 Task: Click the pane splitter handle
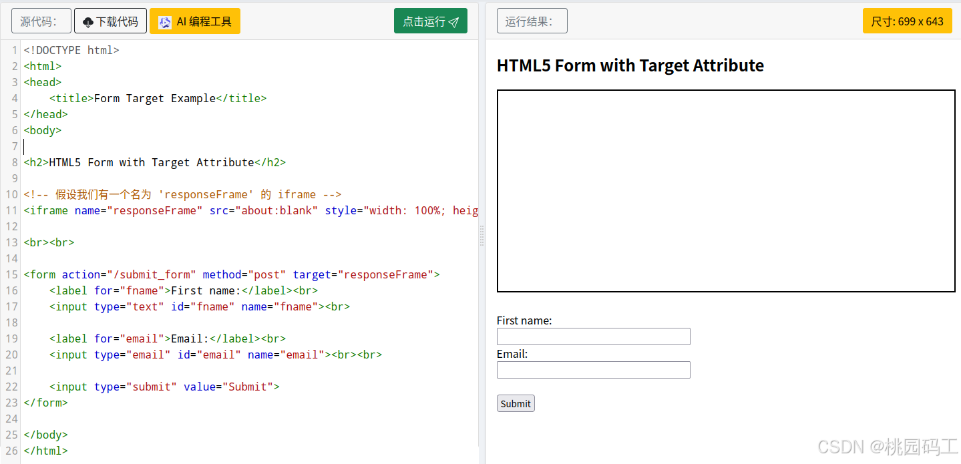482,236
